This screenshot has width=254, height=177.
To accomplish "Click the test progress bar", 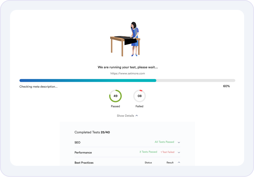I will point(127,80).
